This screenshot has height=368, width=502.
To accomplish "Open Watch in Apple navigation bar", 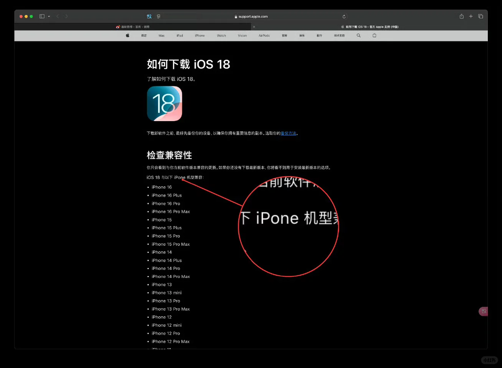I will click(x=221, y=36).
